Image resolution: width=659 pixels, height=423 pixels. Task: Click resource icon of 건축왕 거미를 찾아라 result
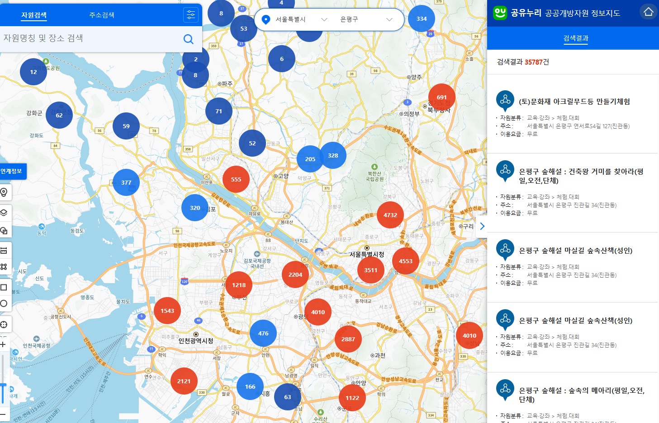[x=505, y=171]
